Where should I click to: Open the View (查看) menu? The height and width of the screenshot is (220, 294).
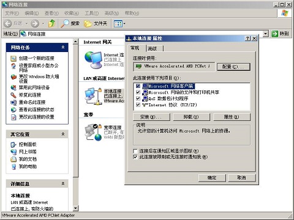(x=51, y=13)
